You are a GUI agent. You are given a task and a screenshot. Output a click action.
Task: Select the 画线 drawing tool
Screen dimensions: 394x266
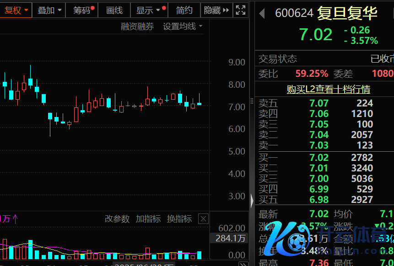pos(114,10)
